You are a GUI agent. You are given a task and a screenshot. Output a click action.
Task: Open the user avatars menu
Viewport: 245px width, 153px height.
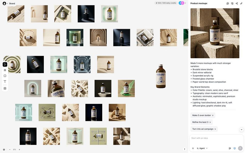[x=182, y=3]
